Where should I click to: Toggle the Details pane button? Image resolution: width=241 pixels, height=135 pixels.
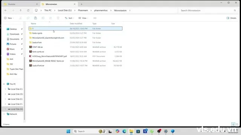[x=231, y=18]
